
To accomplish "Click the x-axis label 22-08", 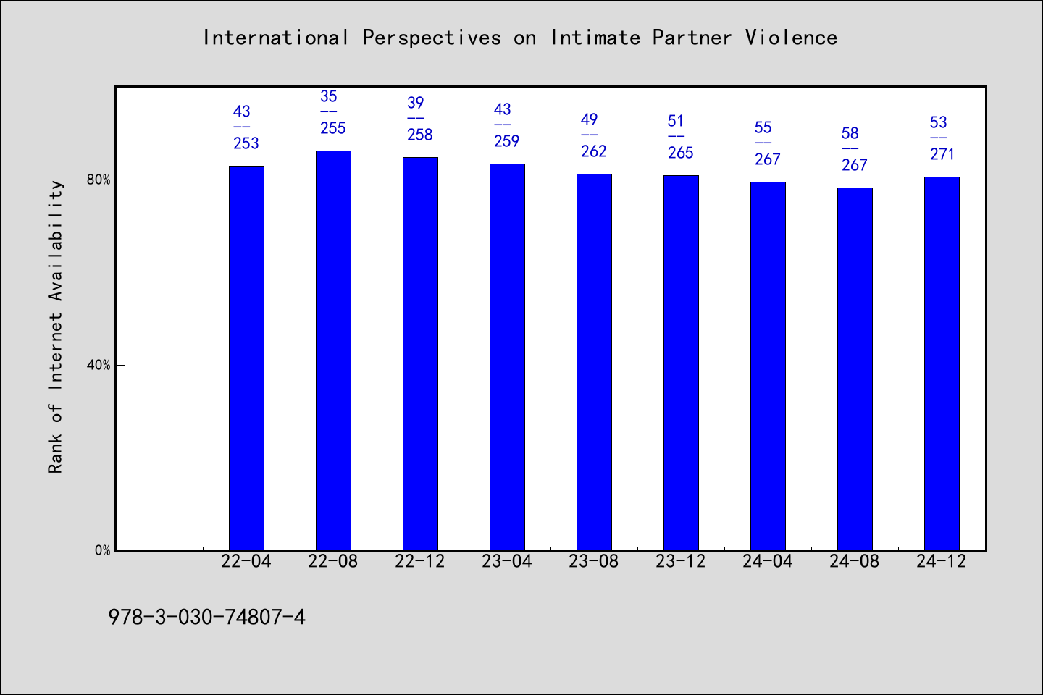I will click(x=333, y=562).
